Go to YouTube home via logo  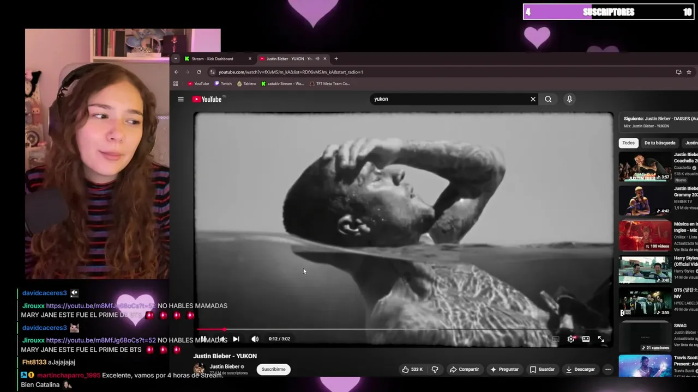(x=207, y=99)
